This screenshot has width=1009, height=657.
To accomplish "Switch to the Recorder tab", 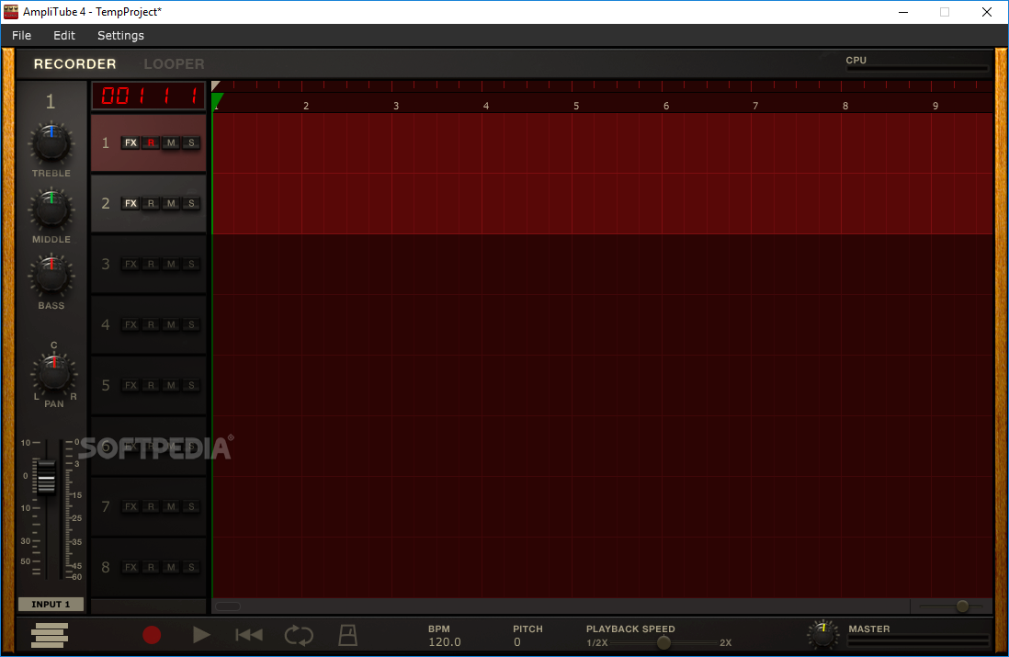I will tap(74, 64).
